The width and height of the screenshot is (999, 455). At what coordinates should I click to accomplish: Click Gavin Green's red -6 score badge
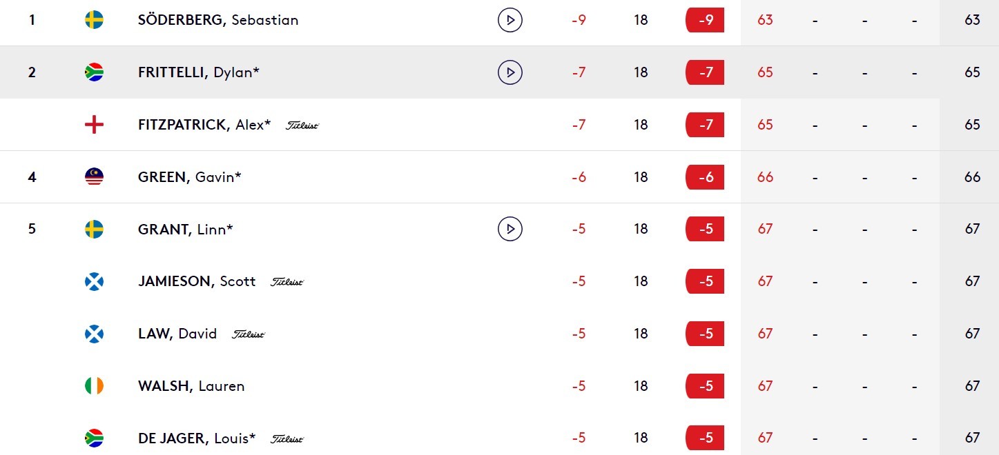point(705,177)
